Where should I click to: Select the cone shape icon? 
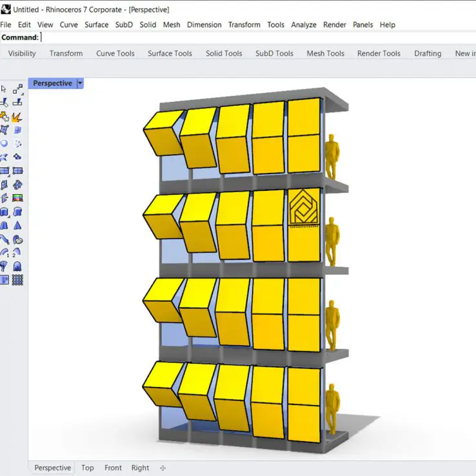click(17, 226)
